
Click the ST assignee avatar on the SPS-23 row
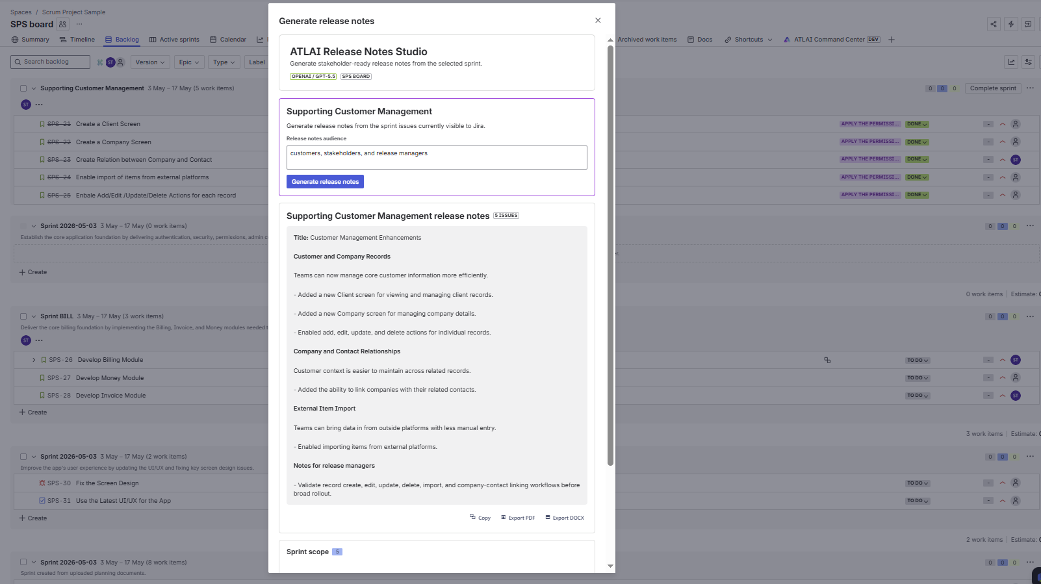pyautogui.click(x=1016, y=160)
